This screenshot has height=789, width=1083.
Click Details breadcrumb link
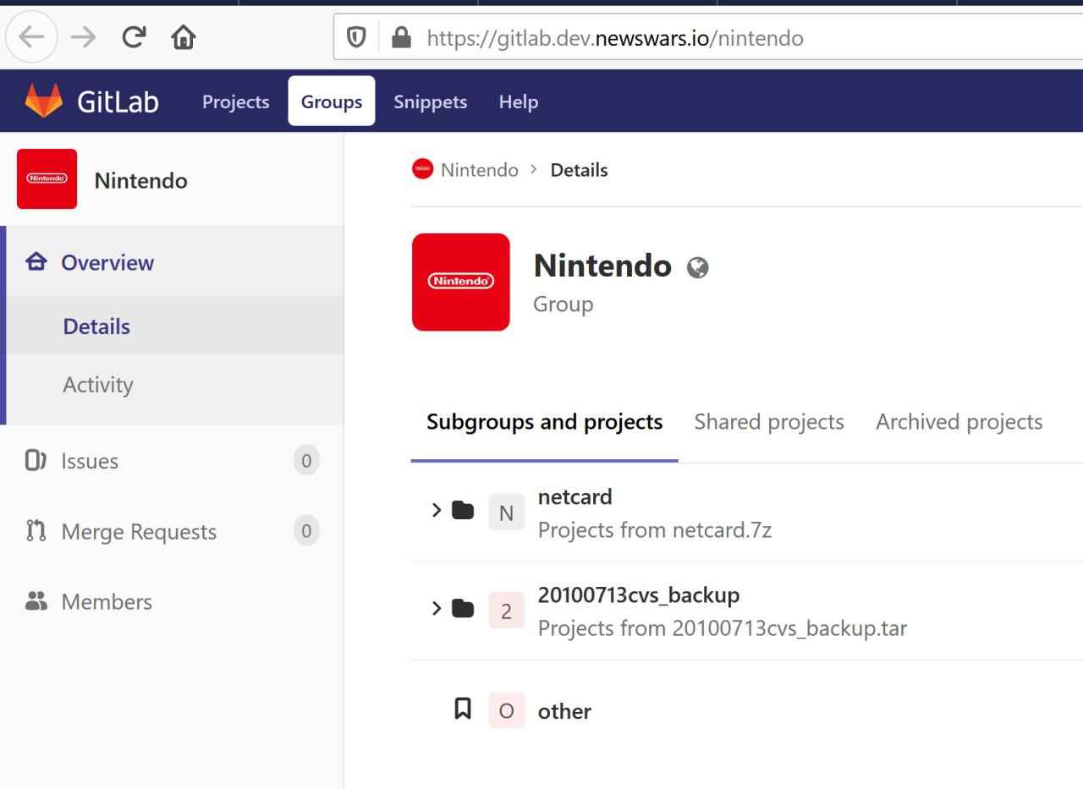[579, 170]
